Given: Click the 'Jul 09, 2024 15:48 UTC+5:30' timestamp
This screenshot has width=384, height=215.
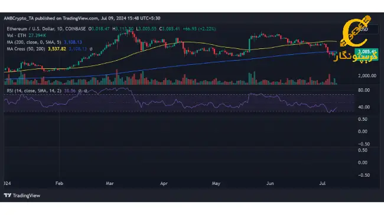Looking at the screenshot, I should click(x=131, y=18).
